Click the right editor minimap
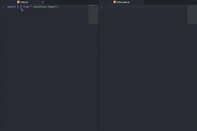197x131 pixels. tap(192, 14)
